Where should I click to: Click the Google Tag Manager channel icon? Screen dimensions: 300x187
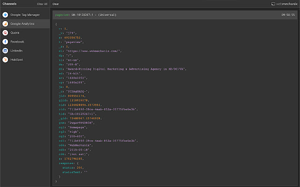click(x=5, y=14)
